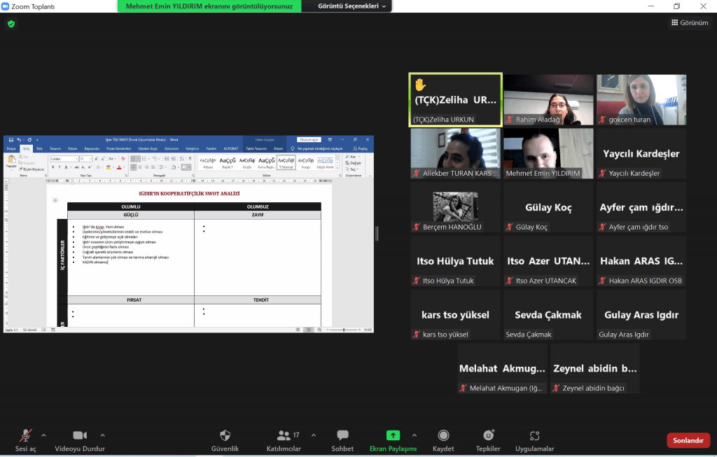Expand audio options arrow beside Sesi aç
The width and height of the screenshot is (717, 457).
click(x=43, y=435)
